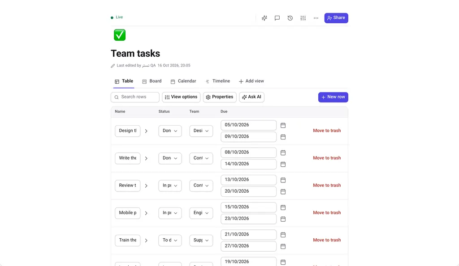Move the Review row to trash

coord(327,186)
